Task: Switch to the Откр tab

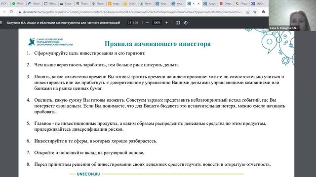Action: [226, 3]
